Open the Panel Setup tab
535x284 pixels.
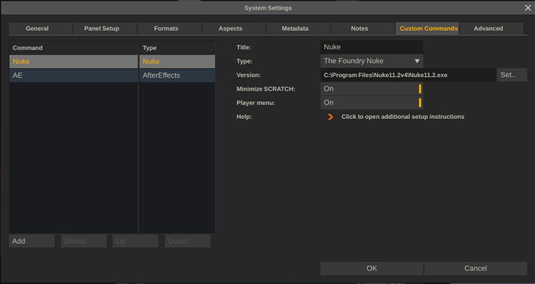105,29
